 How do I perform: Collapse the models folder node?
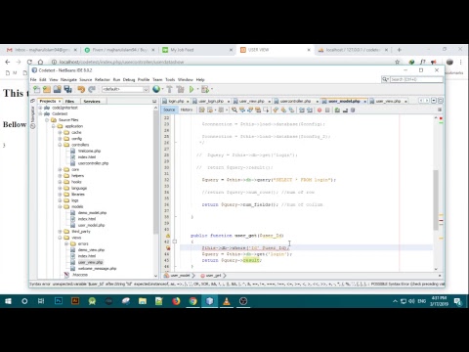point(60,206)
